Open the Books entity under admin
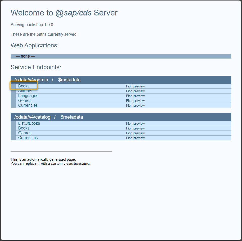Image resolution: width=242 pixels, height=241 pixels. point(24,86)
